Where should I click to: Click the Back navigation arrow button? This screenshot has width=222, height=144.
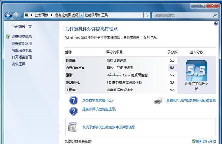pyautogui.click(x=8, y=15)
